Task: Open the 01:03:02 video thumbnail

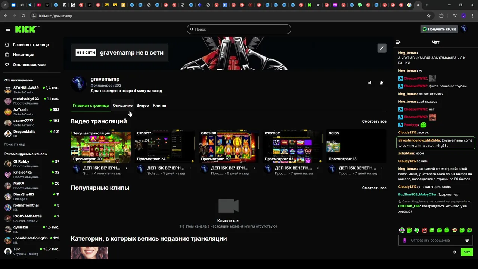Action: coord(292,146)
